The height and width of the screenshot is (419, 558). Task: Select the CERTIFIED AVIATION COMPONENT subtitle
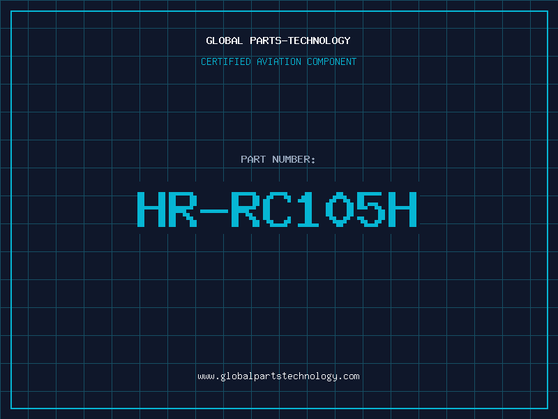278,61
